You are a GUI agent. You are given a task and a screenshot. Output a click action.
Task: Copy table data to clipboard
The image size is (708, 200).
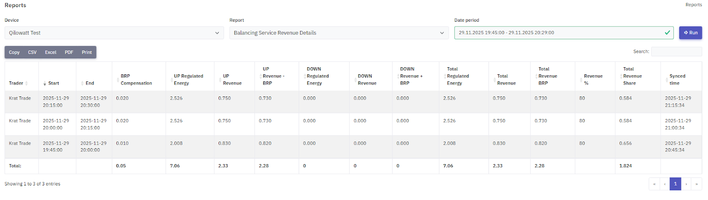point(14,52)
